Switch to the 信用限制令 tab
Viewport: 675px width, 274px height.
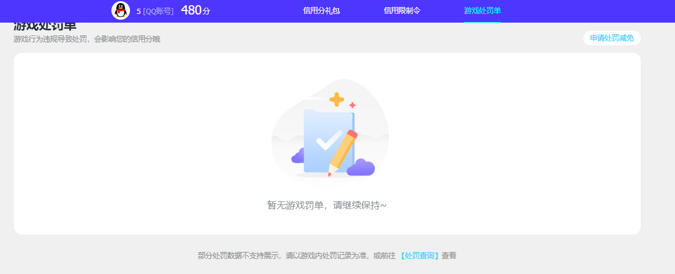[x=402, y=10]
